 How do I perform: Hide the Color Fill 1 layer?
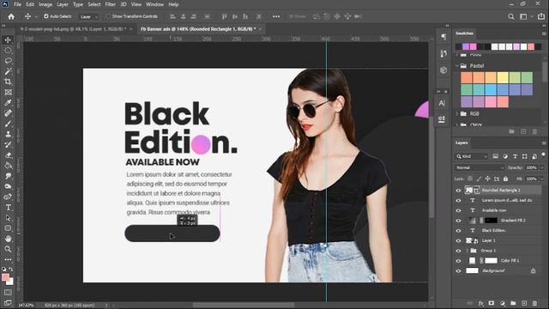(458, 261)
